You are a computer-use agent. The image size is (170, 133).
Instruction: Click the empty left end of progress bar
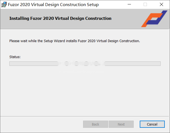(x=33, y=64)
